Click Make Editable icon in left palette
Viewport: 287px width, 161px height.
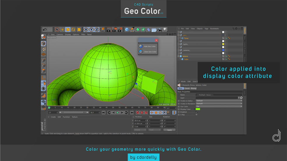43,37
